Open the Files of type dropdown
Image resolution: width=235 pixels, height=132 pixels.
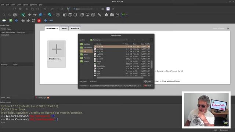(115, 86)
